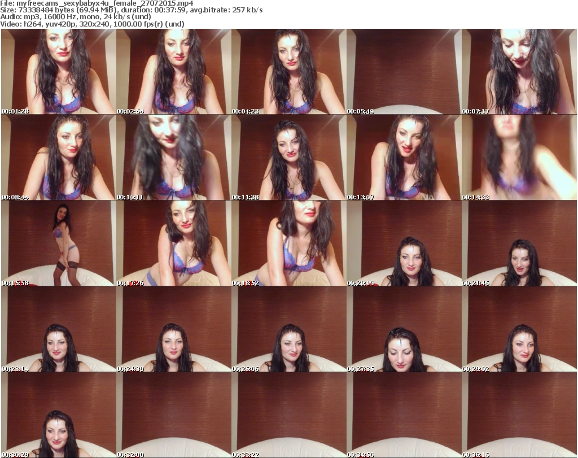Viewport: 578px width, 458px height.
Task: Click the thumbnail timestamped 00:32:00
Action: tap(174, 415)
